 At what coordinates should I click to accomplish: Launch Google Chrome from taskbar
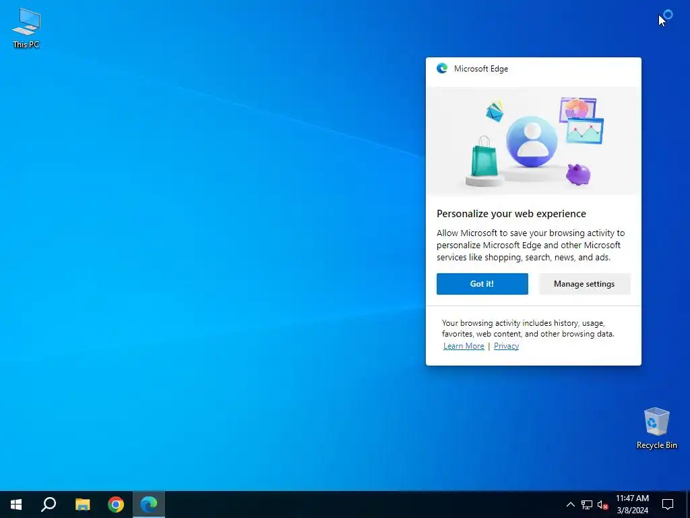pos(116,505)
